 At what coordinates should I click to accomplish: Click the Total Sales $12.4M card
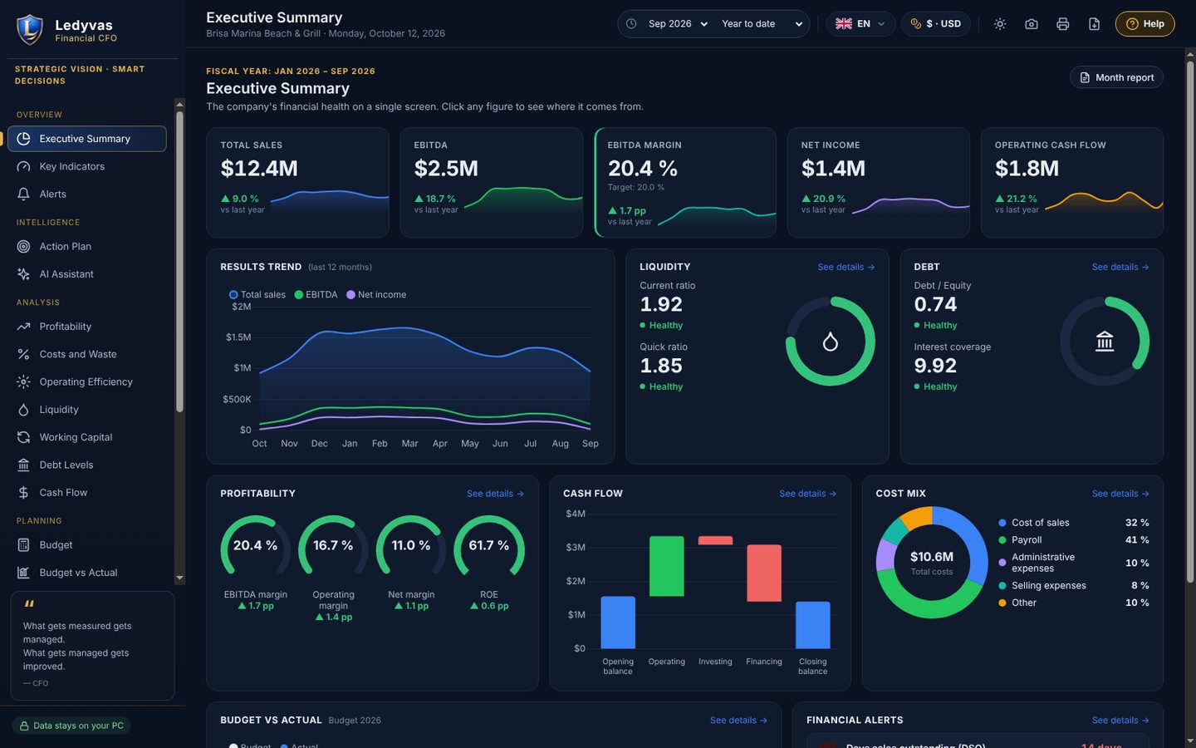297,182
